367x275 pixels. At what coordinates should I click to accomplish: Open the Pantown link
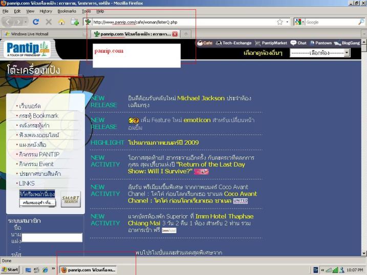(x=321, y=43)
